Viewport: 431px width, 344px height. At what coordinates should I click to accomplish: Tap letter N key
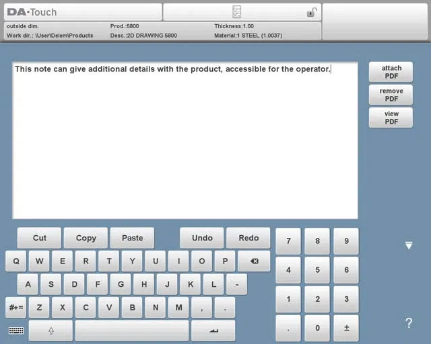point(156,307)
